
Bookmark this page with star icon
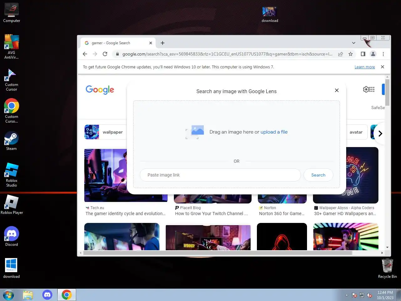[351, 54]
